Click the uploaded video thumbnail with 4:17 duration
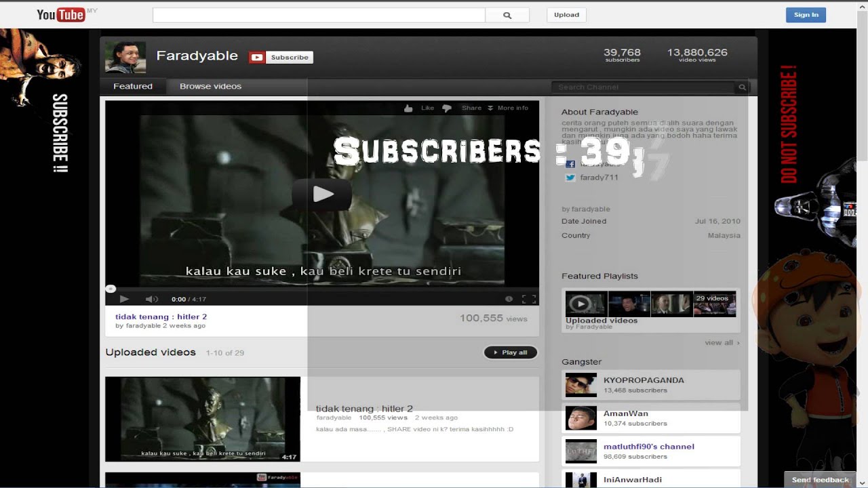This screenshot has width=868, height=488. 203,419
